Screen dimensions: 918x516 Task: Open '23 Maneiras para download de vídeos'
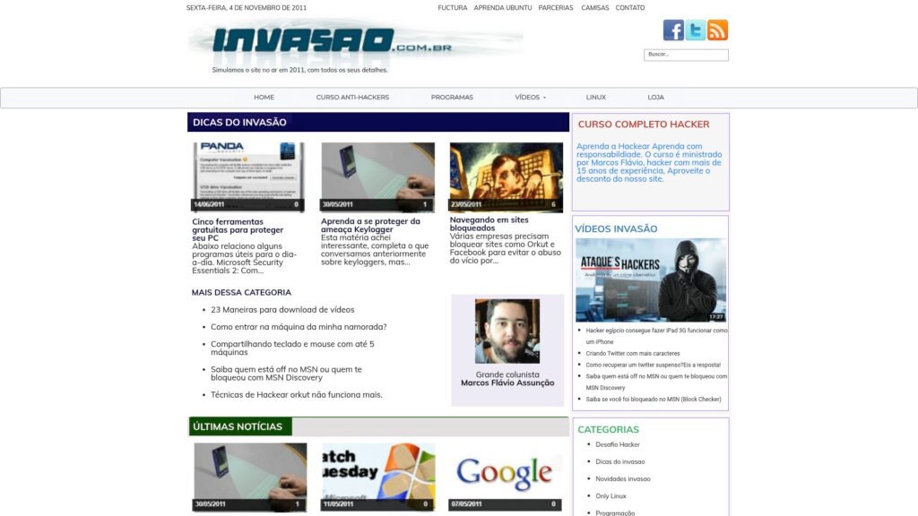282,310
